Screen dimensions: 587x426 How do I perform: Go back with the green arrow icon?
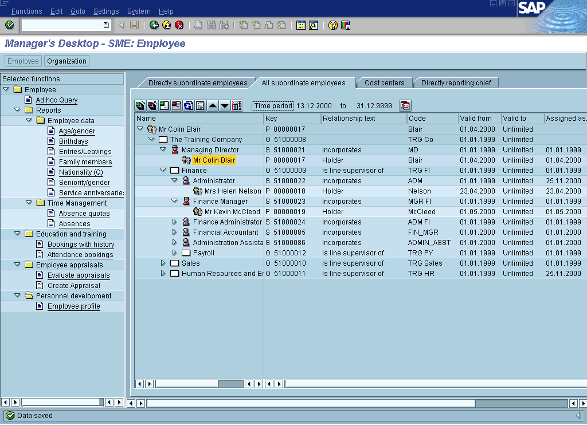pyautogui.click(x=154, y=25)
